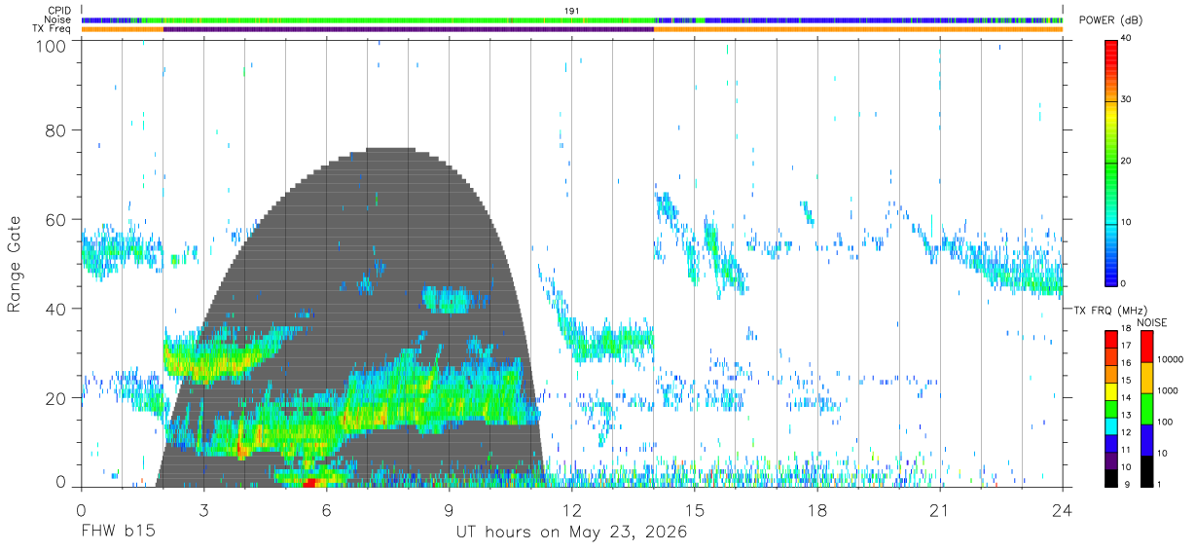Image resolution: width=1195 pixels, height=552 pixels.
Task: Click the TX Freq row label
Action: 53,29
